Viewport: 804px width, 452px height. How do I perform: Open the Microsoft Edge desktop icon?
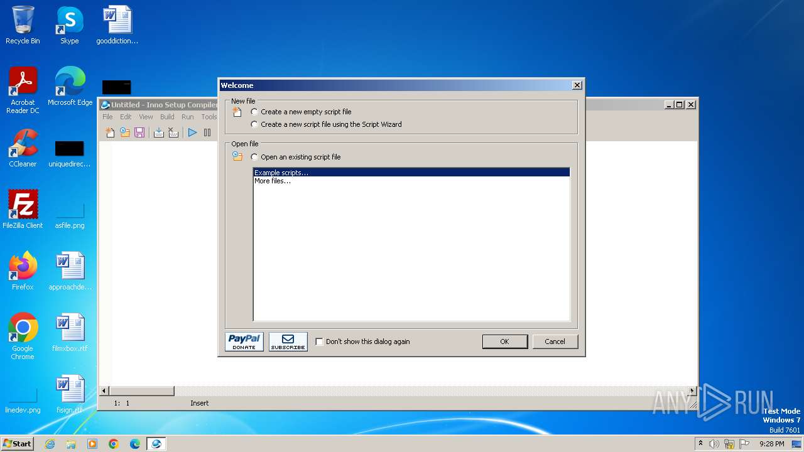[70, 87]
